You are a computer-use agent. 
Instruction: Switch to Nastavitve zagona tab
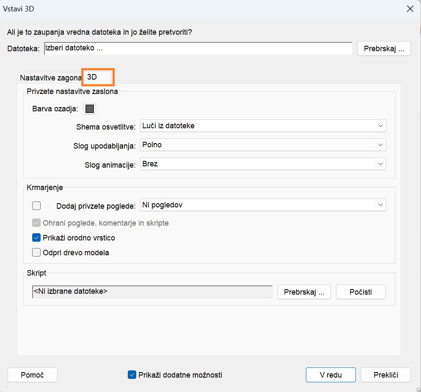coord(50,78)
